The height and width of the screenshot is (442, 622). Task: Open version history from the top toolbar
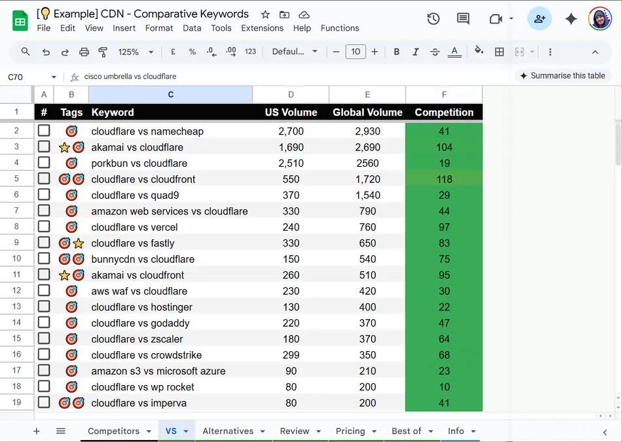[433, 19]
